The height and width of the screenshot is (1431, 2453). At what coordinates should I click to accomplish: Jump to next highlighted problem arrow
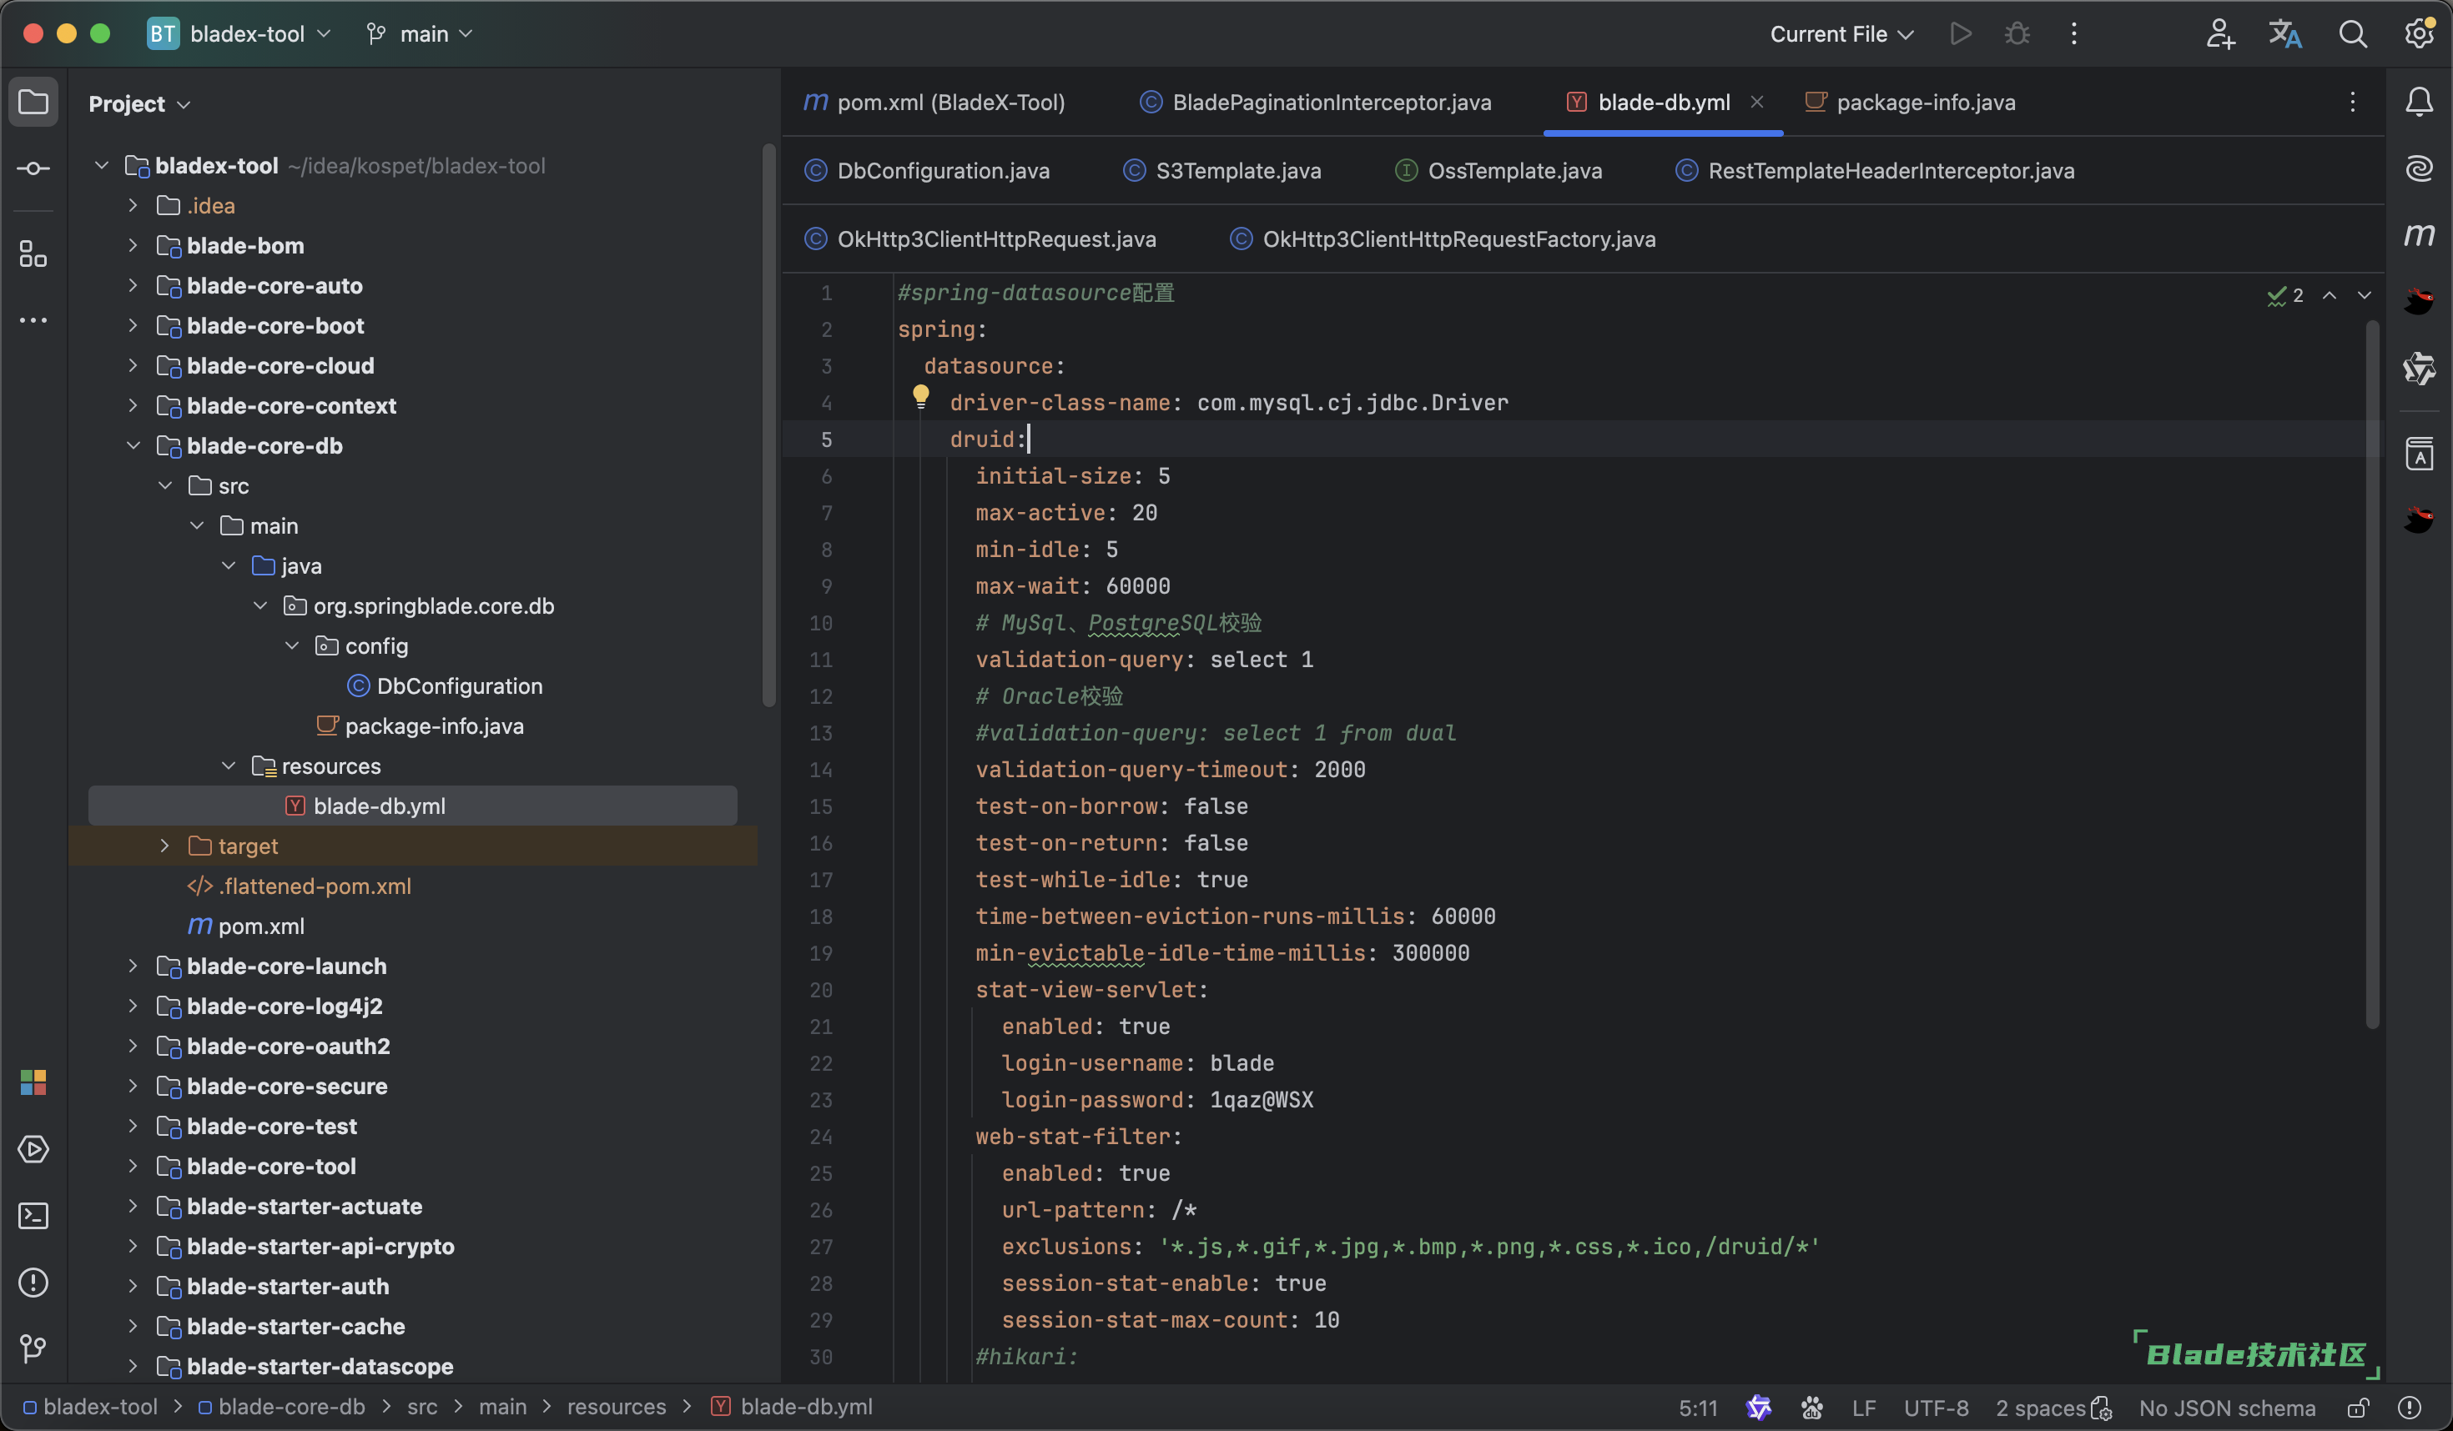tap(2365, 294)
